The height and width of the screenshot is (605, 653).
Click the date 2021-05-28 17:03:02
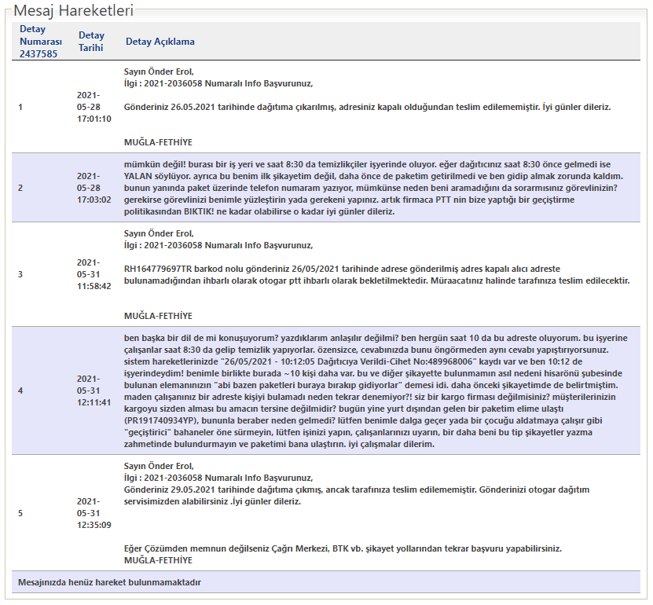coord(94,188)
